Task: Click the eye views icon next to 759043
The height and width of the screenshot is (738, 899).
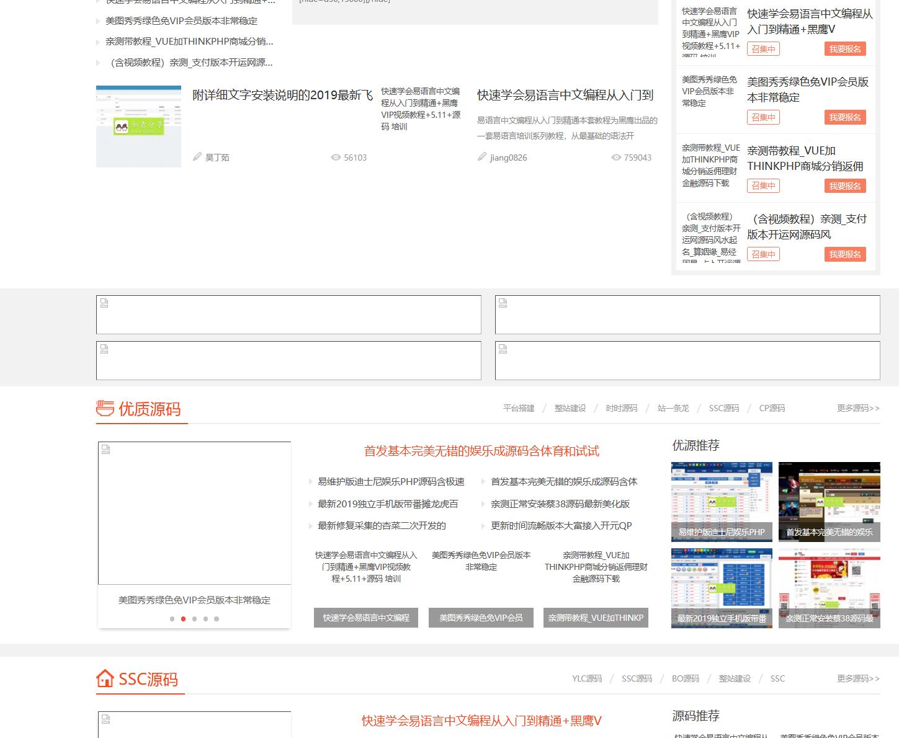Action: [616, 158]
